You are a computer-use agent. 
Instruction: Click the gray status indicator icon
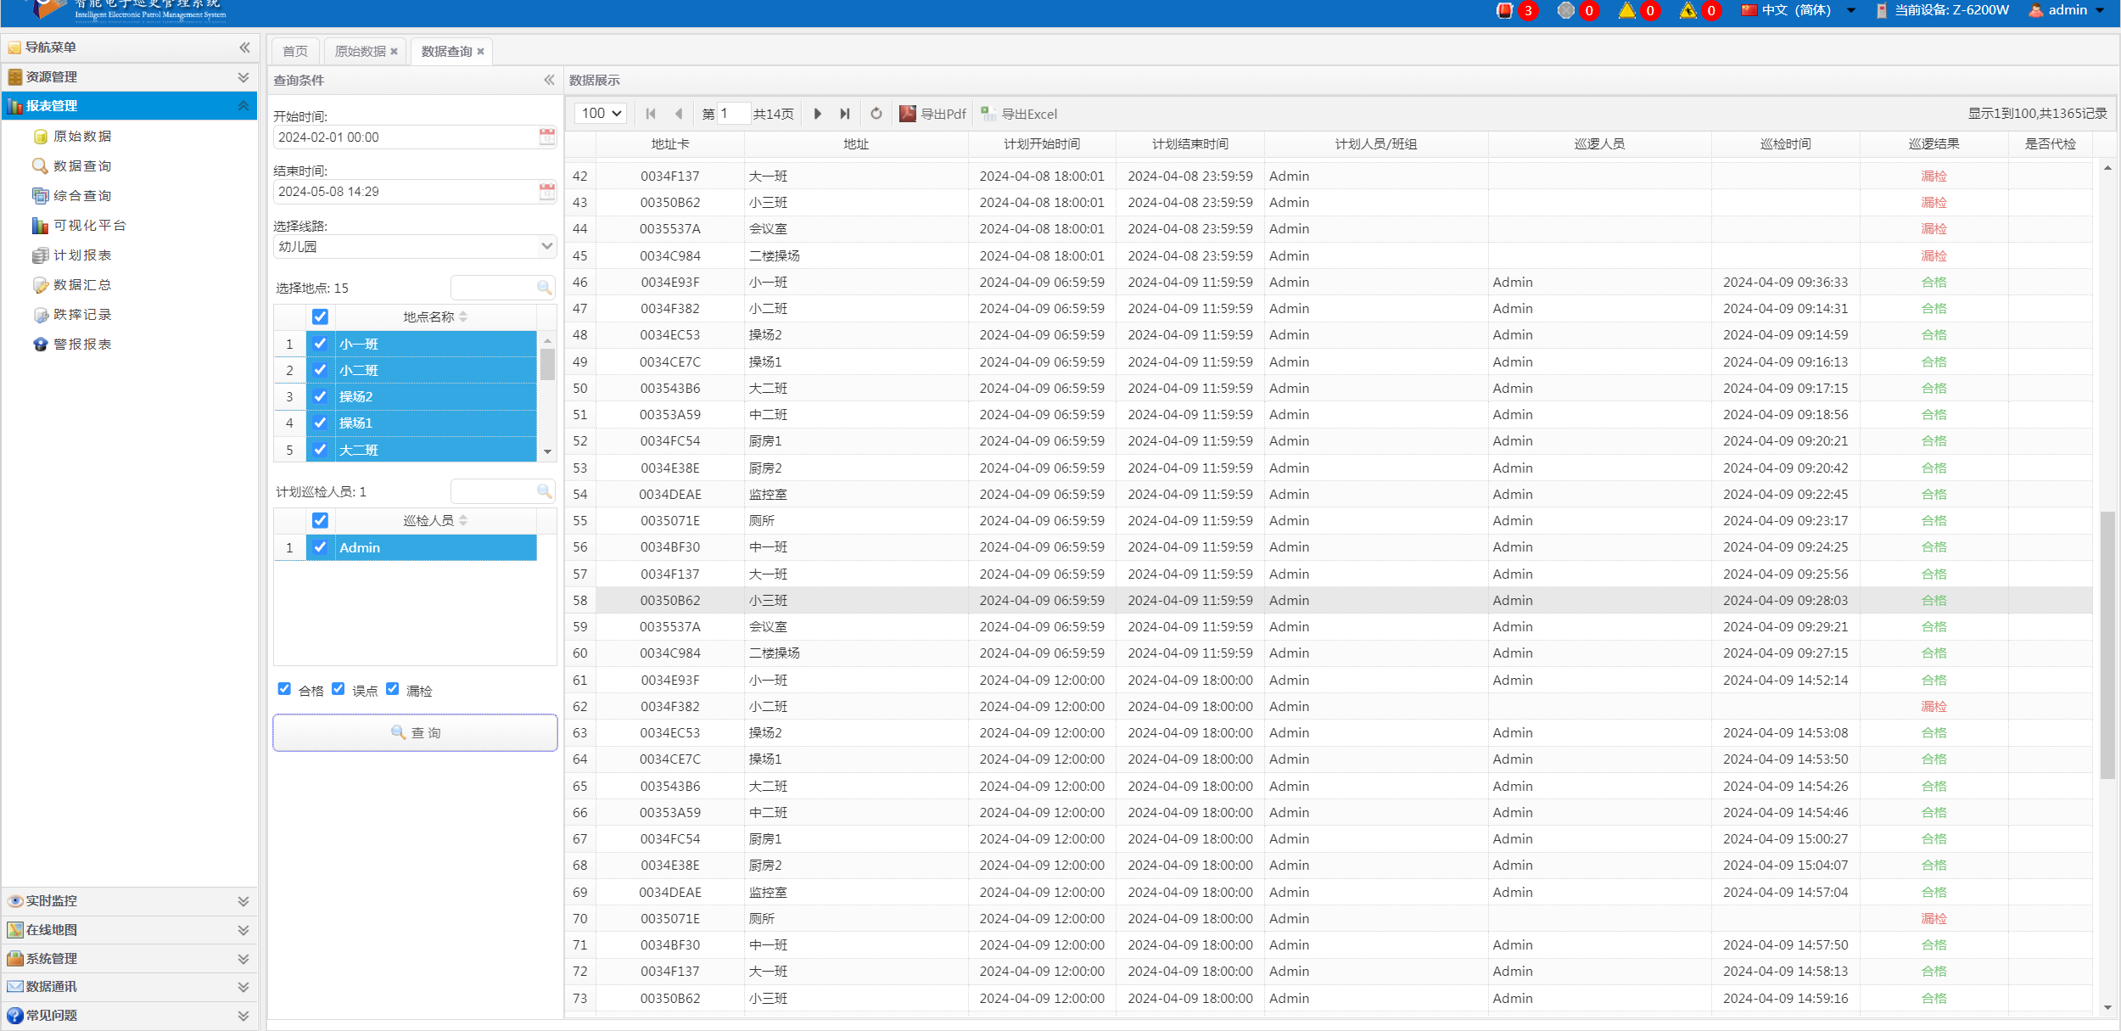click(1565, 10)
